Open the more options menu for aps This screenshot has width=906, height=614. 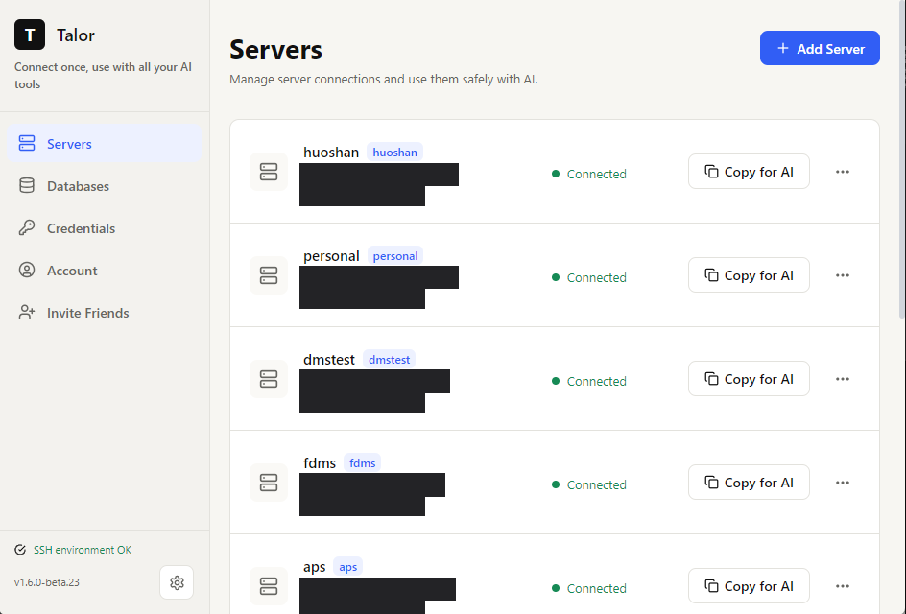point(843,586)
